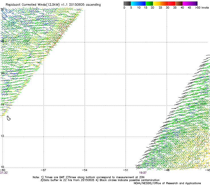The width and height of the screenshot is (210, 185).
Task: Click the '-54' longitude axis label
Action: coord(85,170)
